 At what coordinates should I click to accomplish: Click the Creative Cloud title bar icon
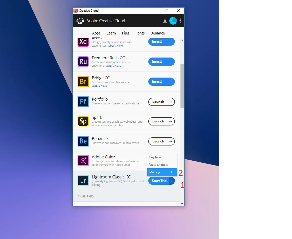pos(76,11)
